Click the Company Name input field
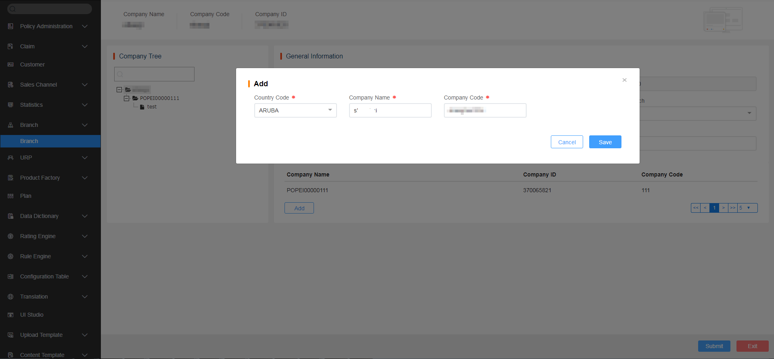This screenshot has height=359, width=774. point(390,110)
